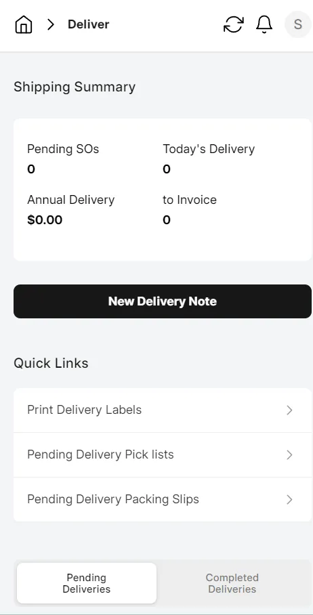Expand the chevron beside Print Delivery Labels
313x615 pixels.
pos(289,410)
